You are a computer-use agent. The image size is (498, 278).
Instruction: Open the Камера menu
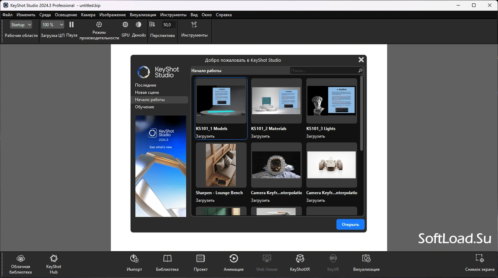click(x=88, y=15)
